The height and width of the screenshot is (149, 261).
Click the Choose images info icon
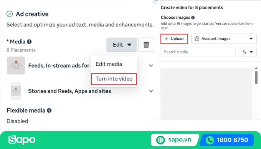(x=193, y=18)
